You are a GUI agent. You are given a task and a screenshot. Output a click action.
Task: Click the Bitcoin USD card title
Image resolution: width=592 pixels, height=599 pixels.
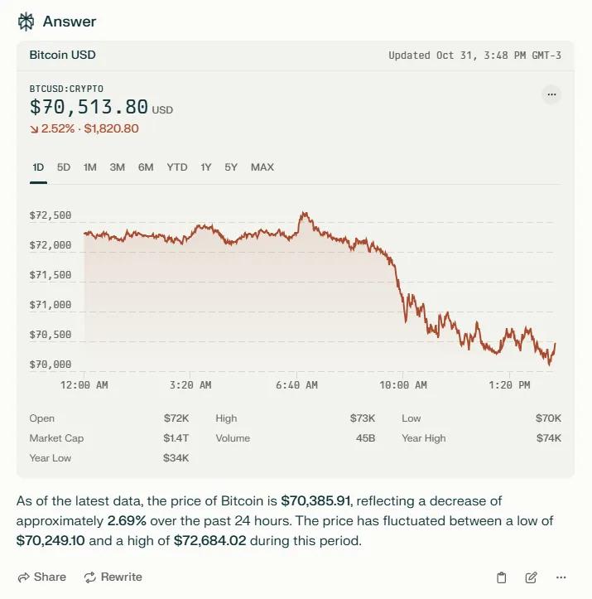62,55
